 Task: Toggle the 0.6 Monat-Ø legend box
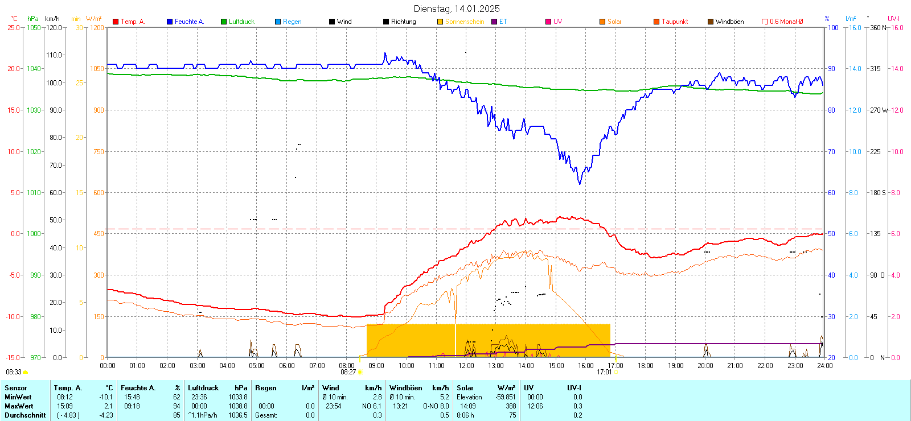(765, 22)
